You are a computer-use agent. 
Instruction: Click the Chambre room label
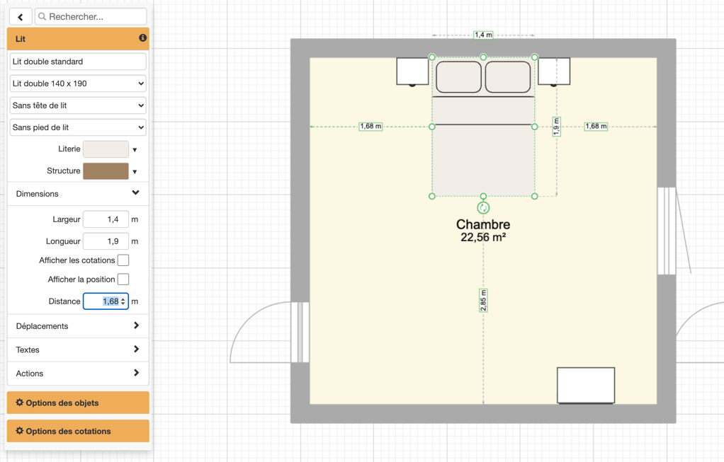[x=483, y=224]
